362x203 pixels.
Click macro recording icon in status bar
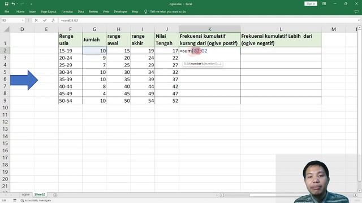[x=15, y=201]
